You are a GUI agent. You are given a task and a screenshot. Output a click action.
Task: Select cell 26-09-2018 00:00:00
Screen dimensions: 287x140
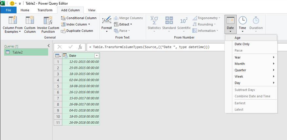pyautogui.click(x=81, y=122)
